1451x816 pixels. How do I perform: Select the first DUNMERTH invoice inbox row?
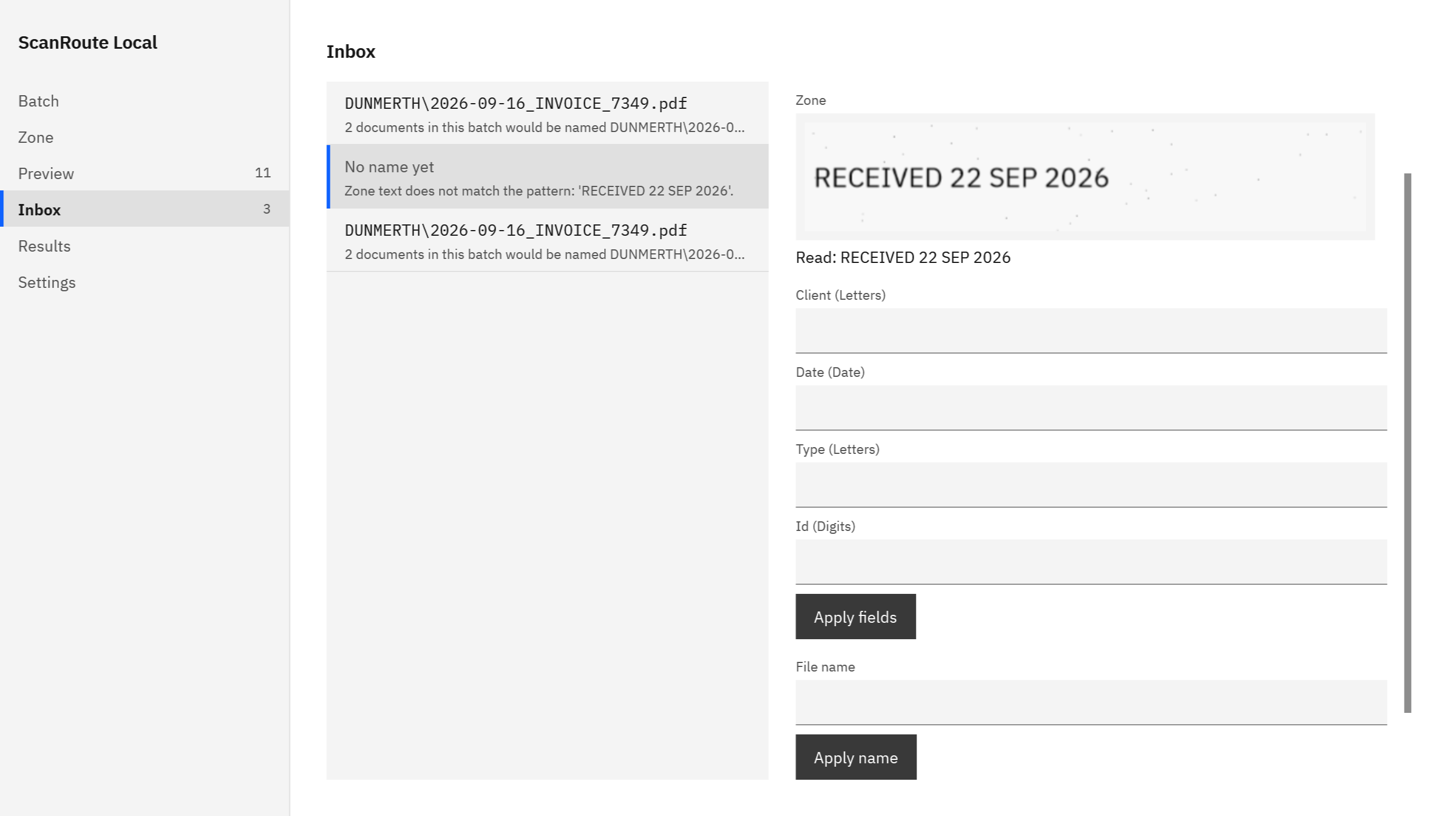548,113
